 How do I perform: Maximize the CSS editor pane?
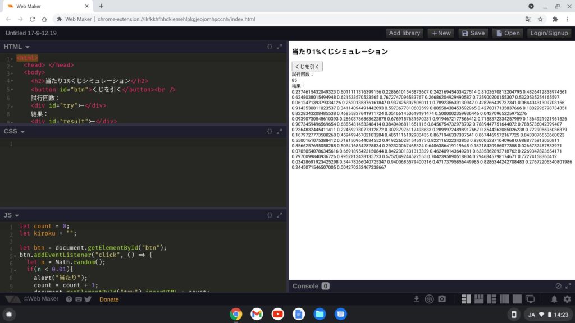coord(280,131)
